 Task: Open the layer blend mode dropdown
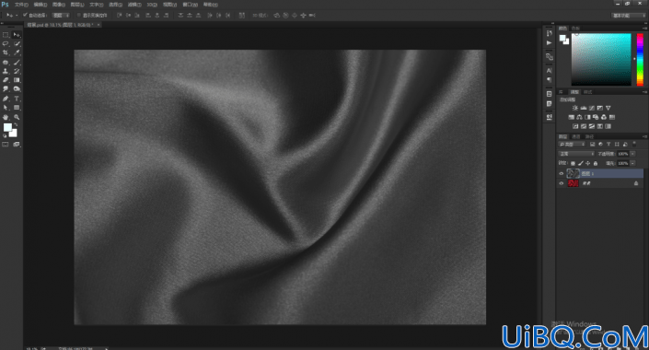[576, 154]
